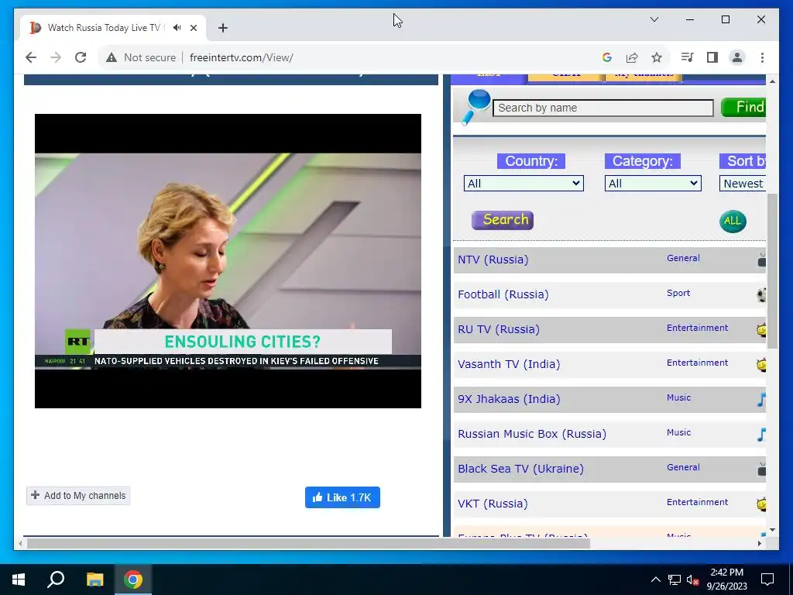793x595 pixels.
Task: Open Vasanth TV (India) channel link
Action: [509, 364]
